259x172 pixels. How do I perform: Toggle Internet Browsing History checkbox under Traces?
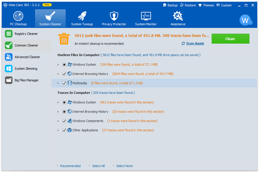(64, 112)
